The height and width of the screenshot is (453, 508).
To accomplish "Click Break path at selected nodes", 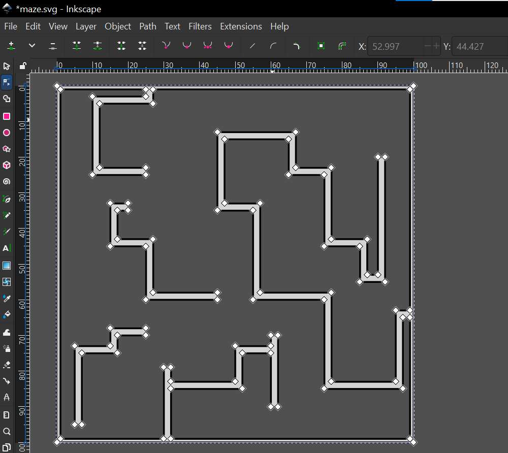I will coord(98,46).
